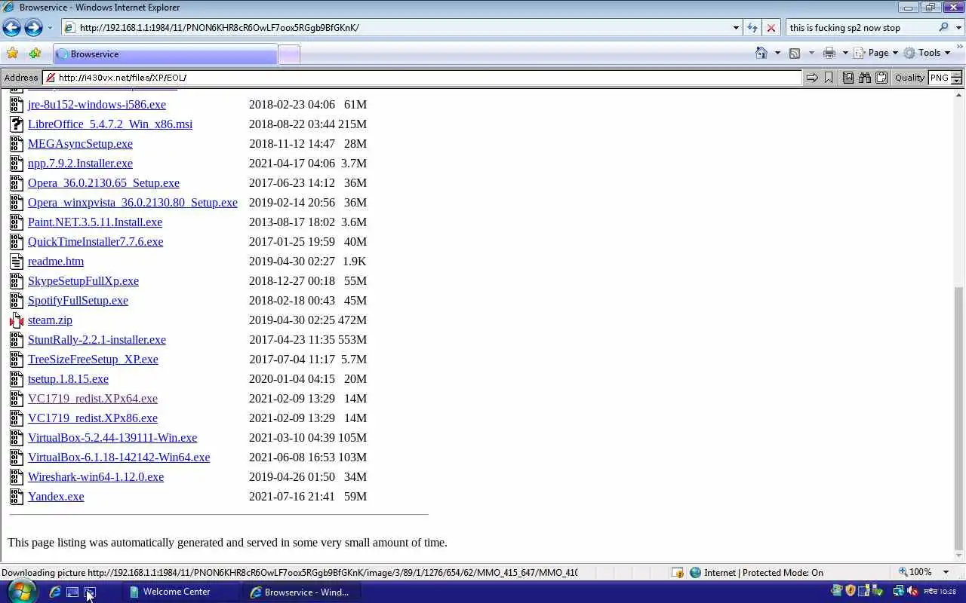Viewport: 966px width, 603px height.
Task: Click the binoculars Find icon
Action: point(865,78)
